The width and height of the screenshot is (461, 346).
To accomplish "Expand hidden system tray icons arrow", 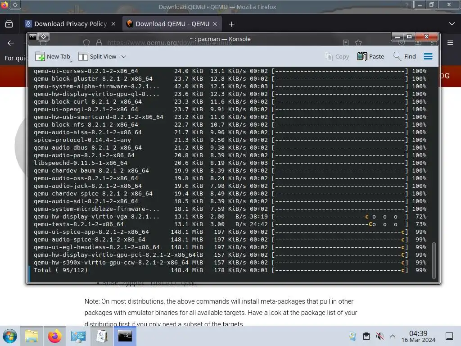I will [393, 336].
